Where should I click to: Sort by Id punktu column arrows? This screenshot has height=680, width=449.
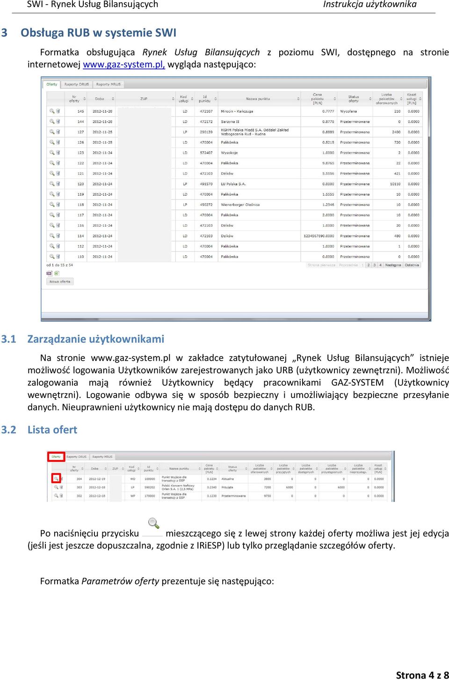click(x=216, y=99)
